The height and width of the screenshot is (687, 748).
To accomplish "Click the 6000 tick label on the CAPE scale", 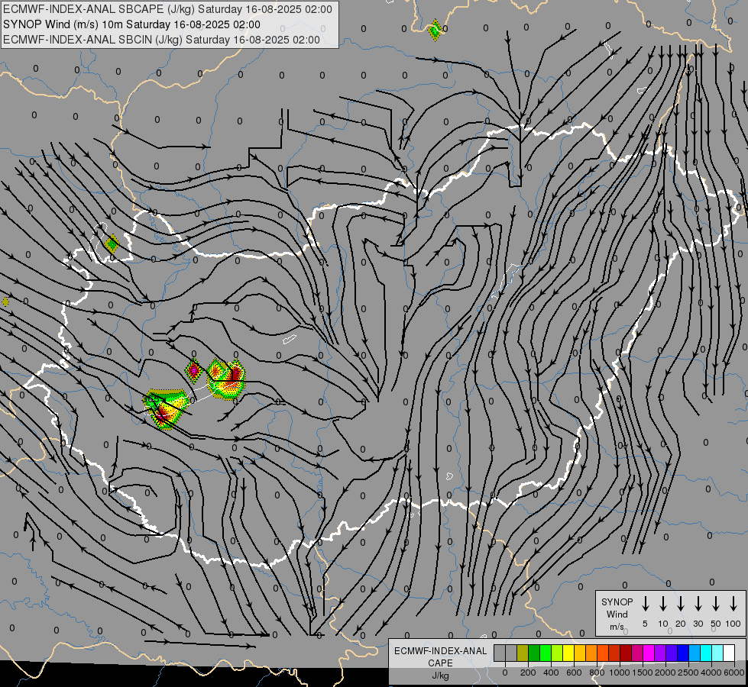I will (733, 672).
